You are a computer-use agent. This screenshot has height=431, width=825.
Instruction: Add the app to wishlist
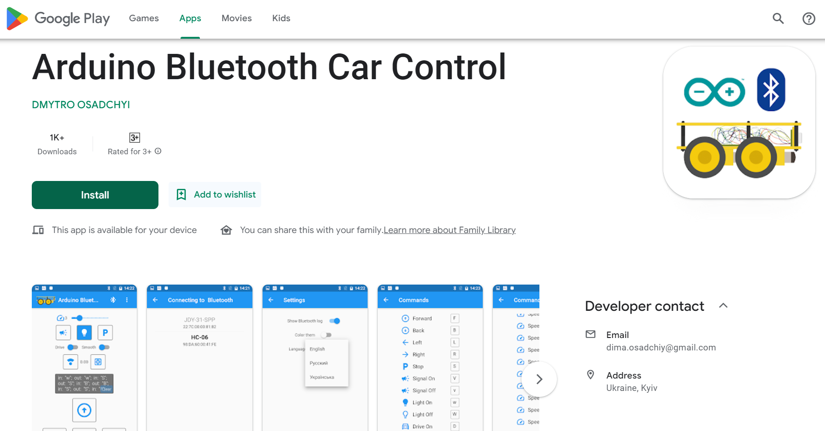point(215,194)
